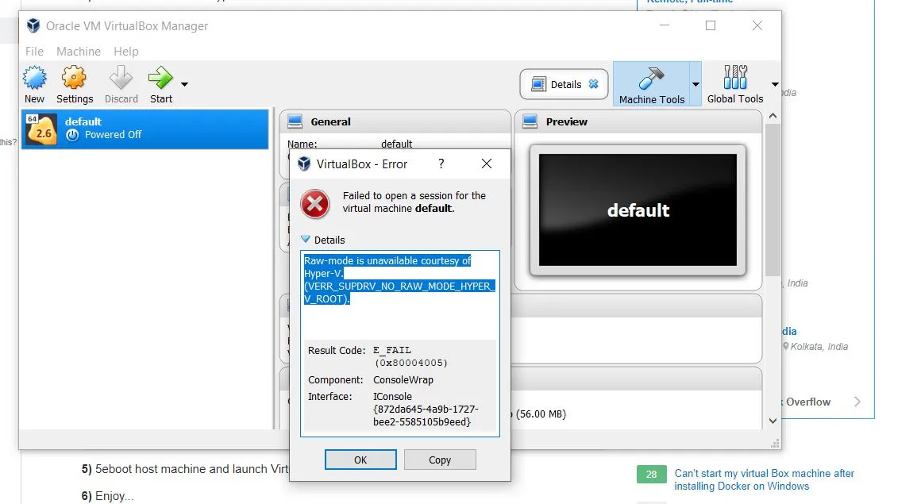Click the New virtual machine icon
The image size is (917, 504).
pyautogui.click(x=34, y=78)
